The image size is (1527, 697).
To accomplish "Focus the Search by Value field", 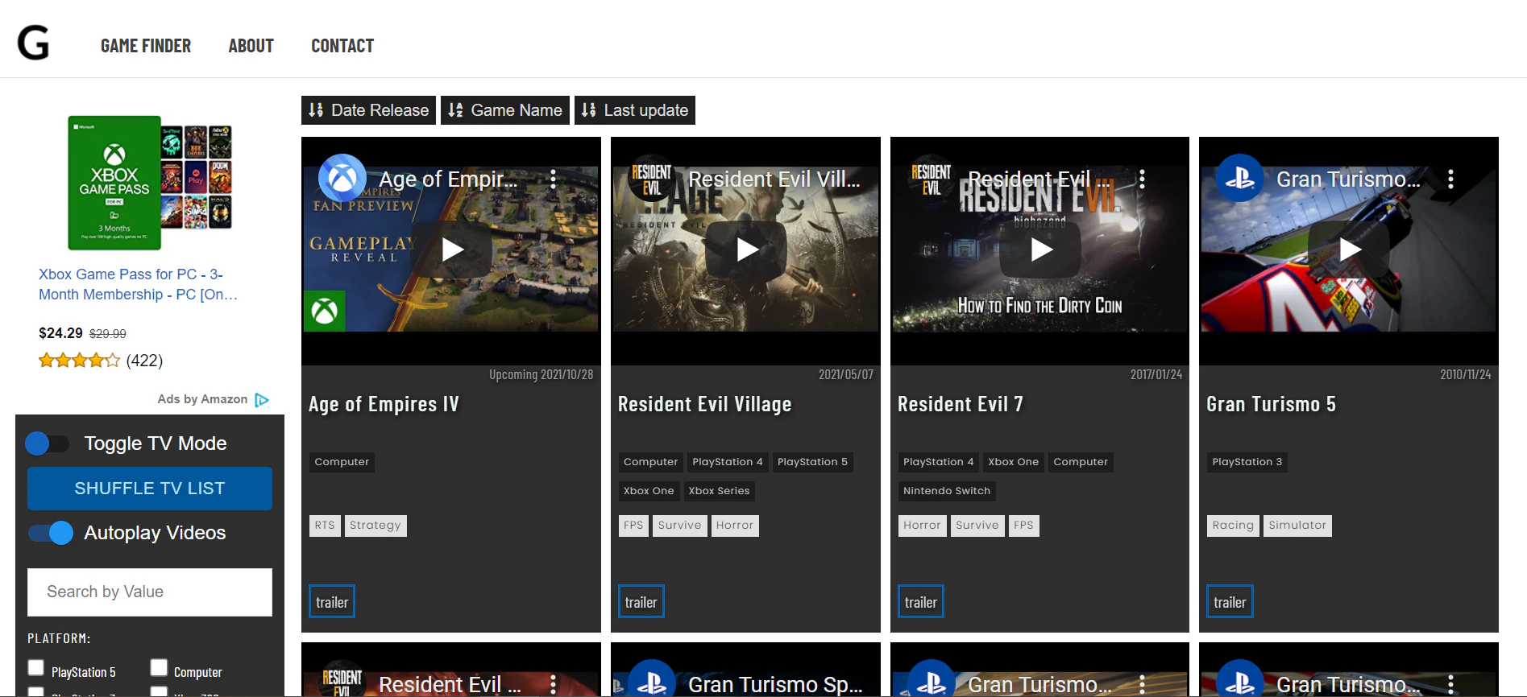I will [x=150, y=592].
